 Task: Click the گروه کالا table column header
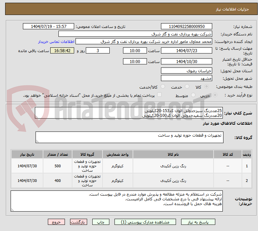point(87,154)
